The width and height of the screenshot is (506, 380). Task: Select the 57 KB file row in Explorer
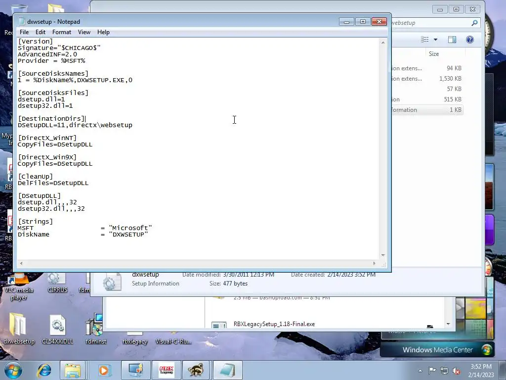pos(427,89)
